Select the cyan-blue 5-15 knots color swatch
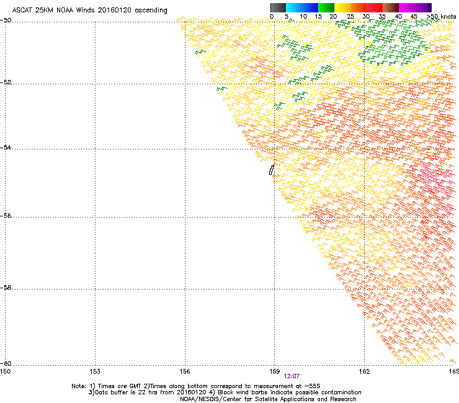Screen dimensions: 459x403 click(x=302, y=7)
